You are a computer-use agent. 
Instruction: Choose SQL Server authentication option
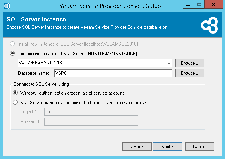(15, 103)
